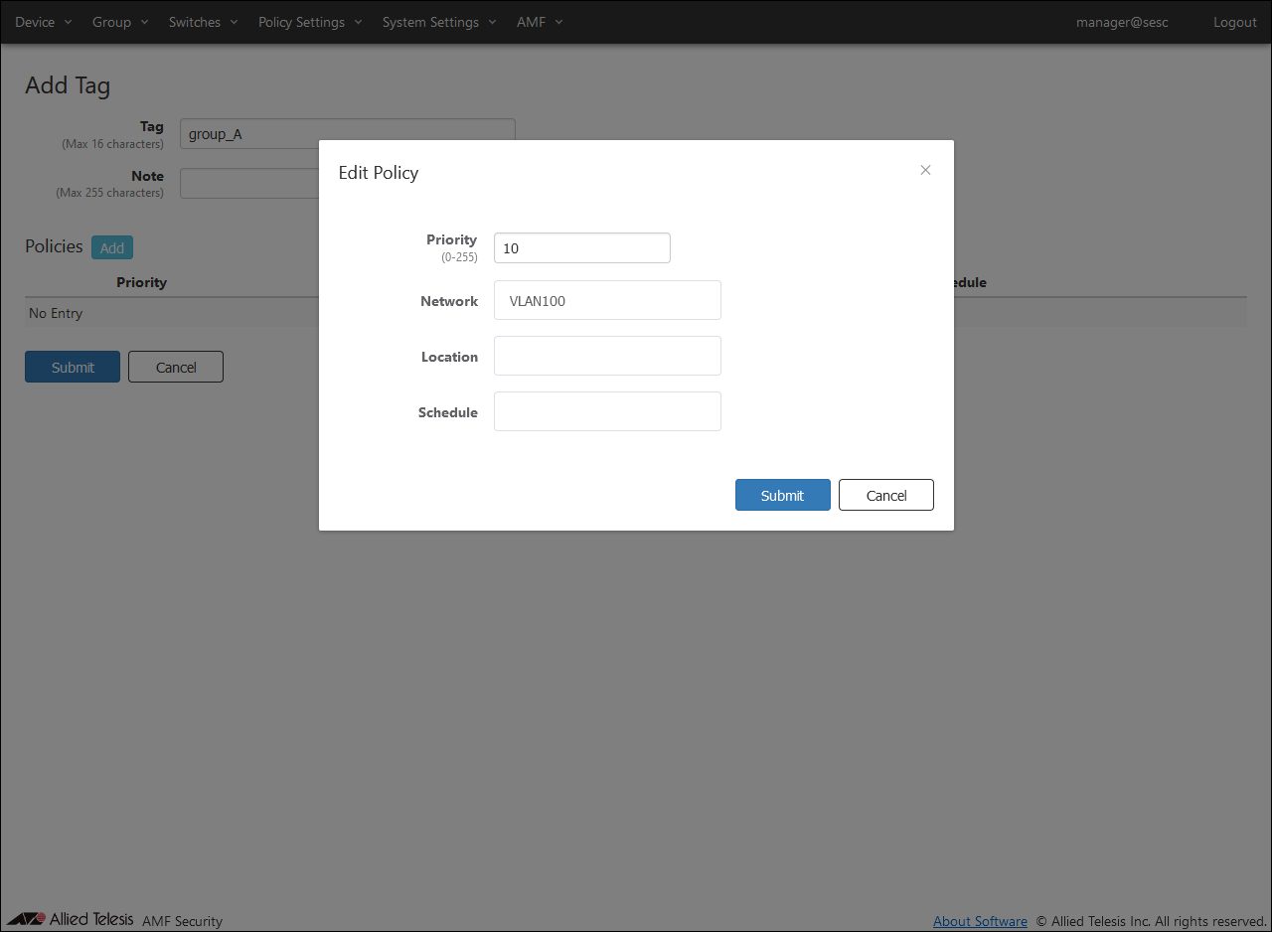
Task: Open the About Software link
Action: click(979, 921)
